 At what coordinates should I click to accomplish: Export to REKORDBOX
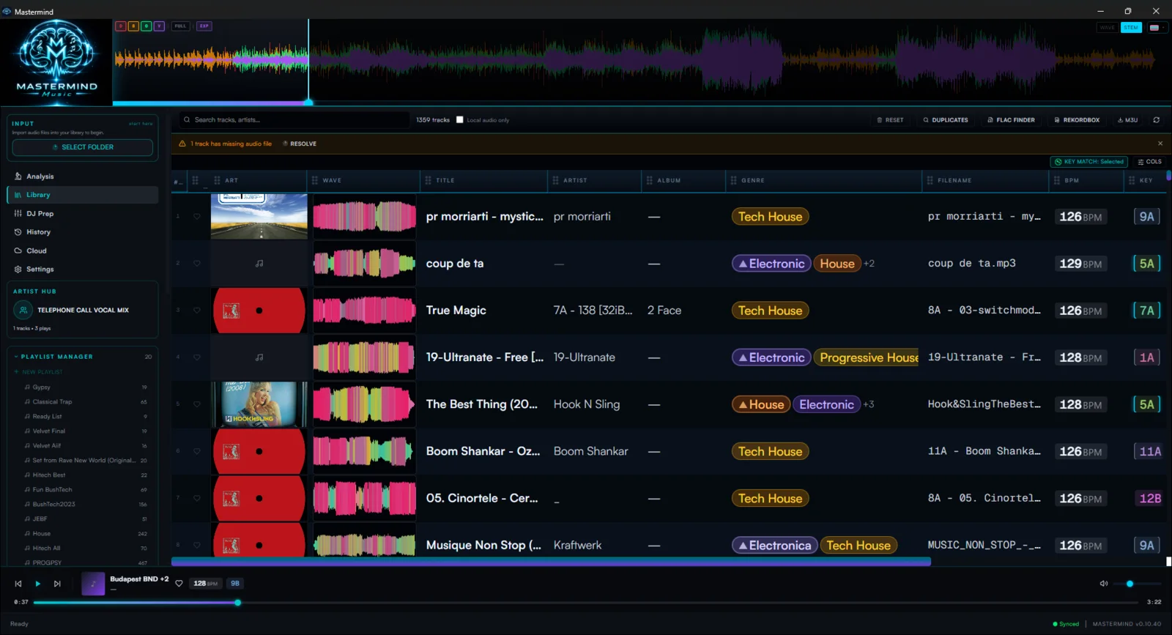tap(1077, 120)
